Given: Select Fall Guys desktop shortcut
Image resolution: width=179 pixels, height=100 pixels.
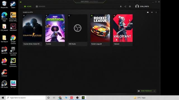Looking at the screenshot, I should (13, 84).
